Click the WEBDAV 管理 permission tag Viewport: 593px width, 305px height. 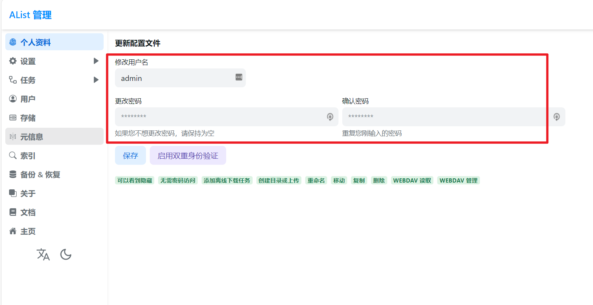pos(458,180)
